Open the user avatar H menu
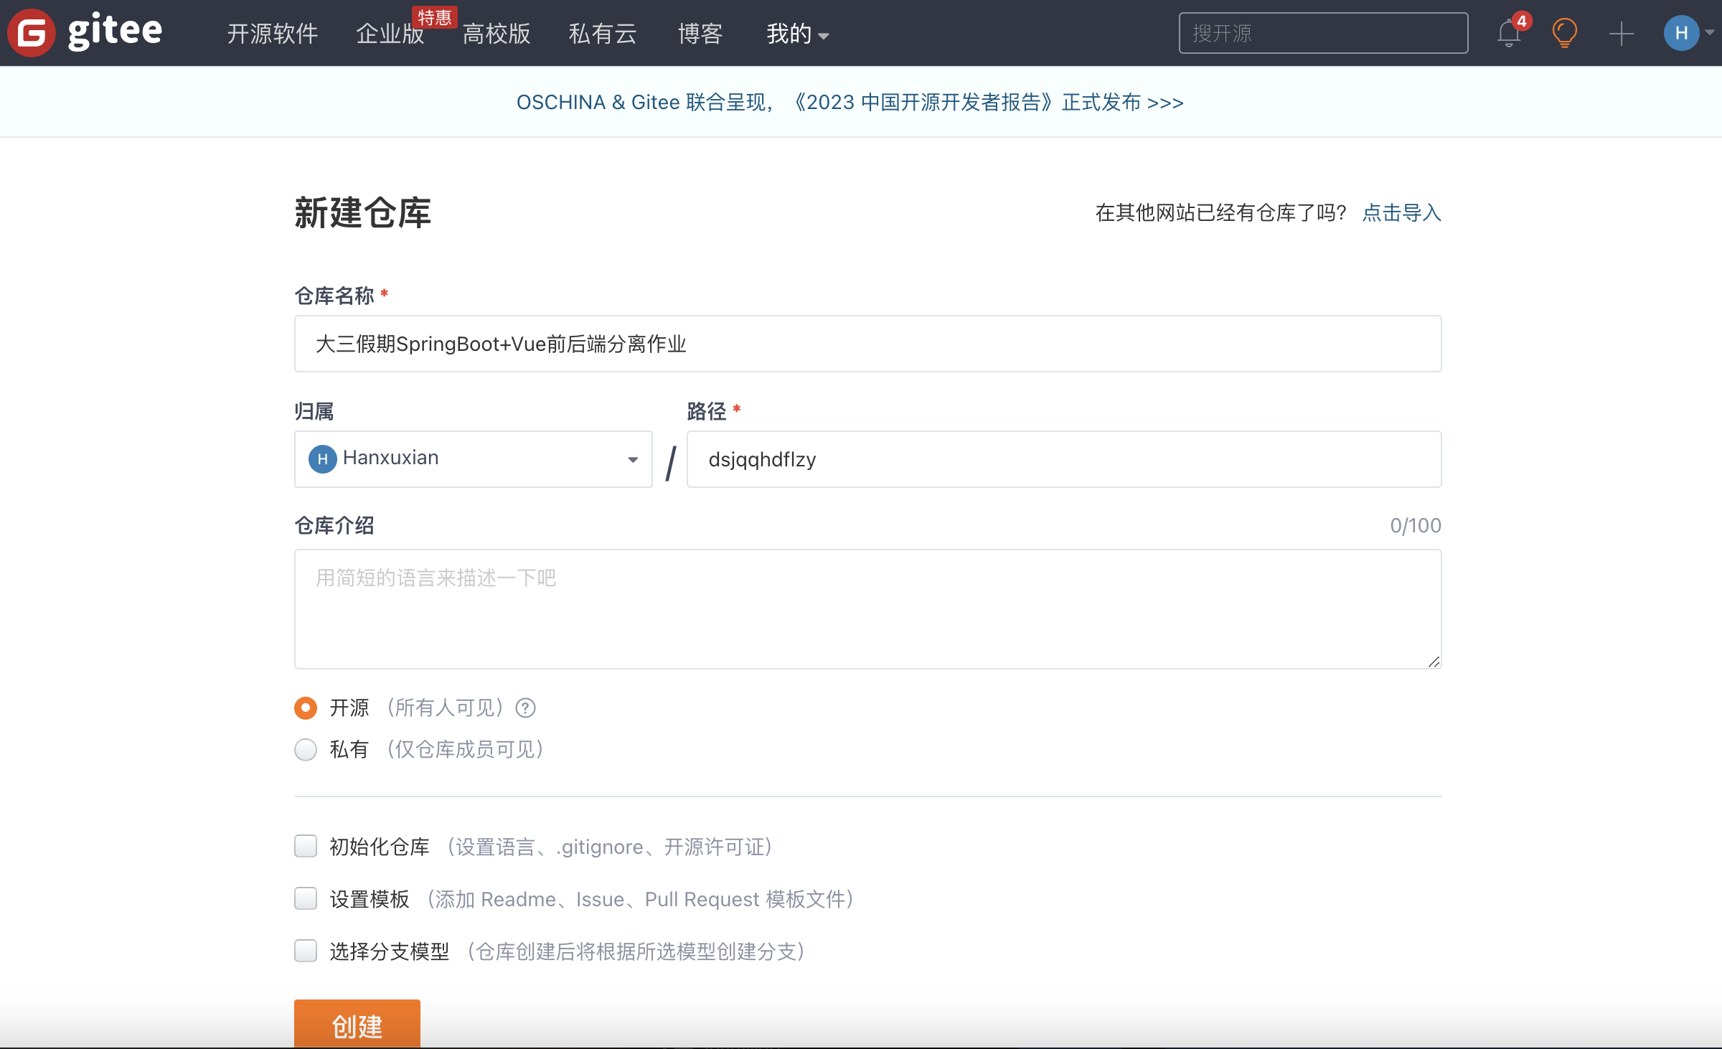1722x1049 pixels. coord(1681,33)
